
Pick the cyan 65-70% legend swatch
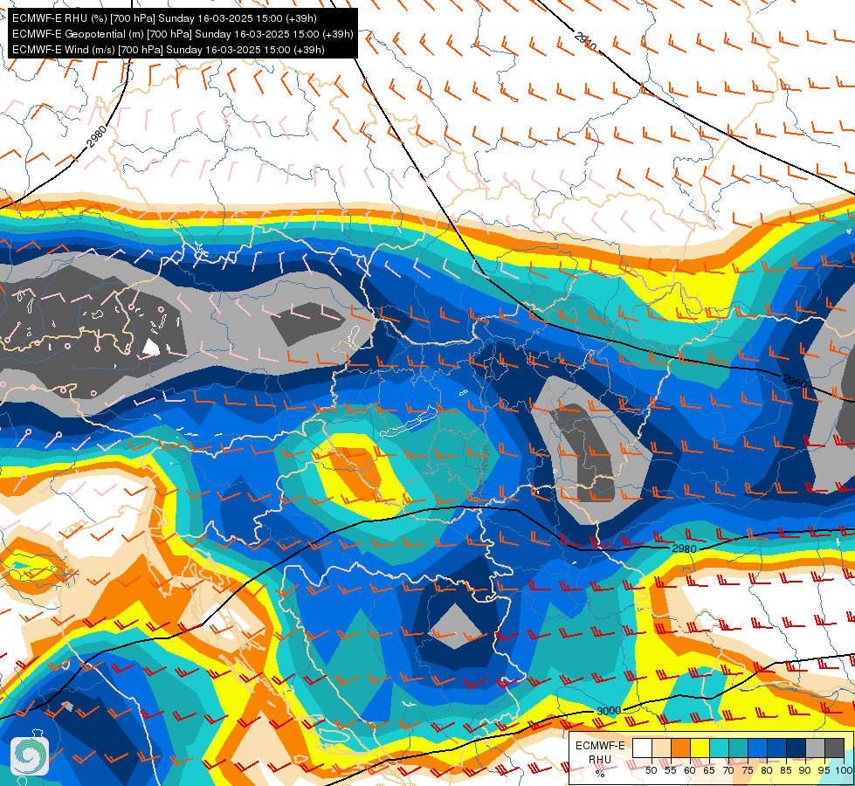click(x=720, y=748)
